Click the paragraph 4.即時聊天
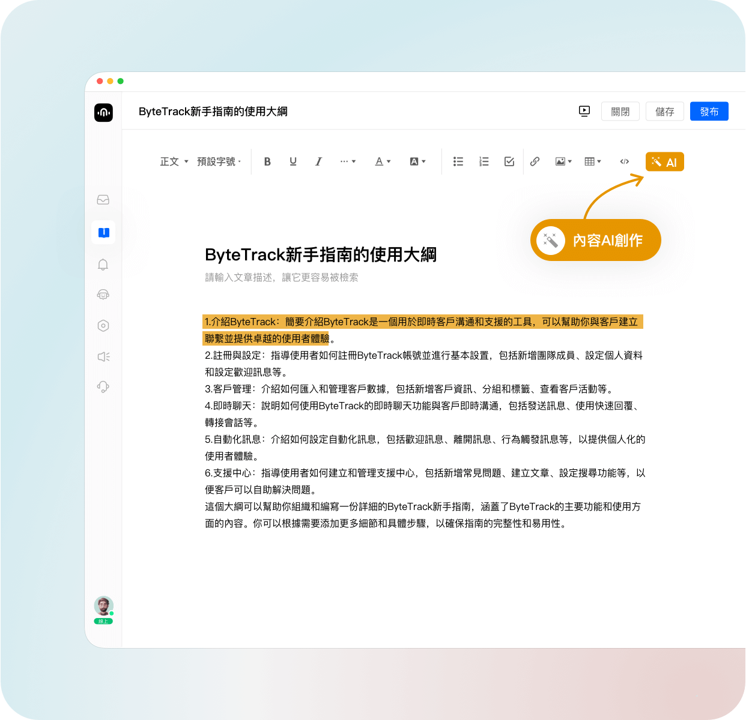746x720 pixels. point(424,414)
